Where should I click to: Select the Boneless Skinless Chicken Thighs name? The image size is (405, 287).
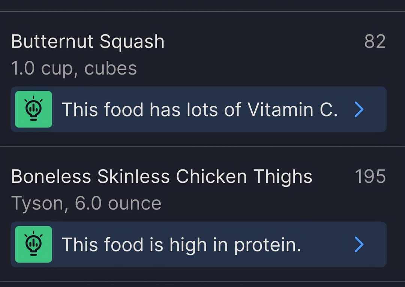click(x=162, y=176)
